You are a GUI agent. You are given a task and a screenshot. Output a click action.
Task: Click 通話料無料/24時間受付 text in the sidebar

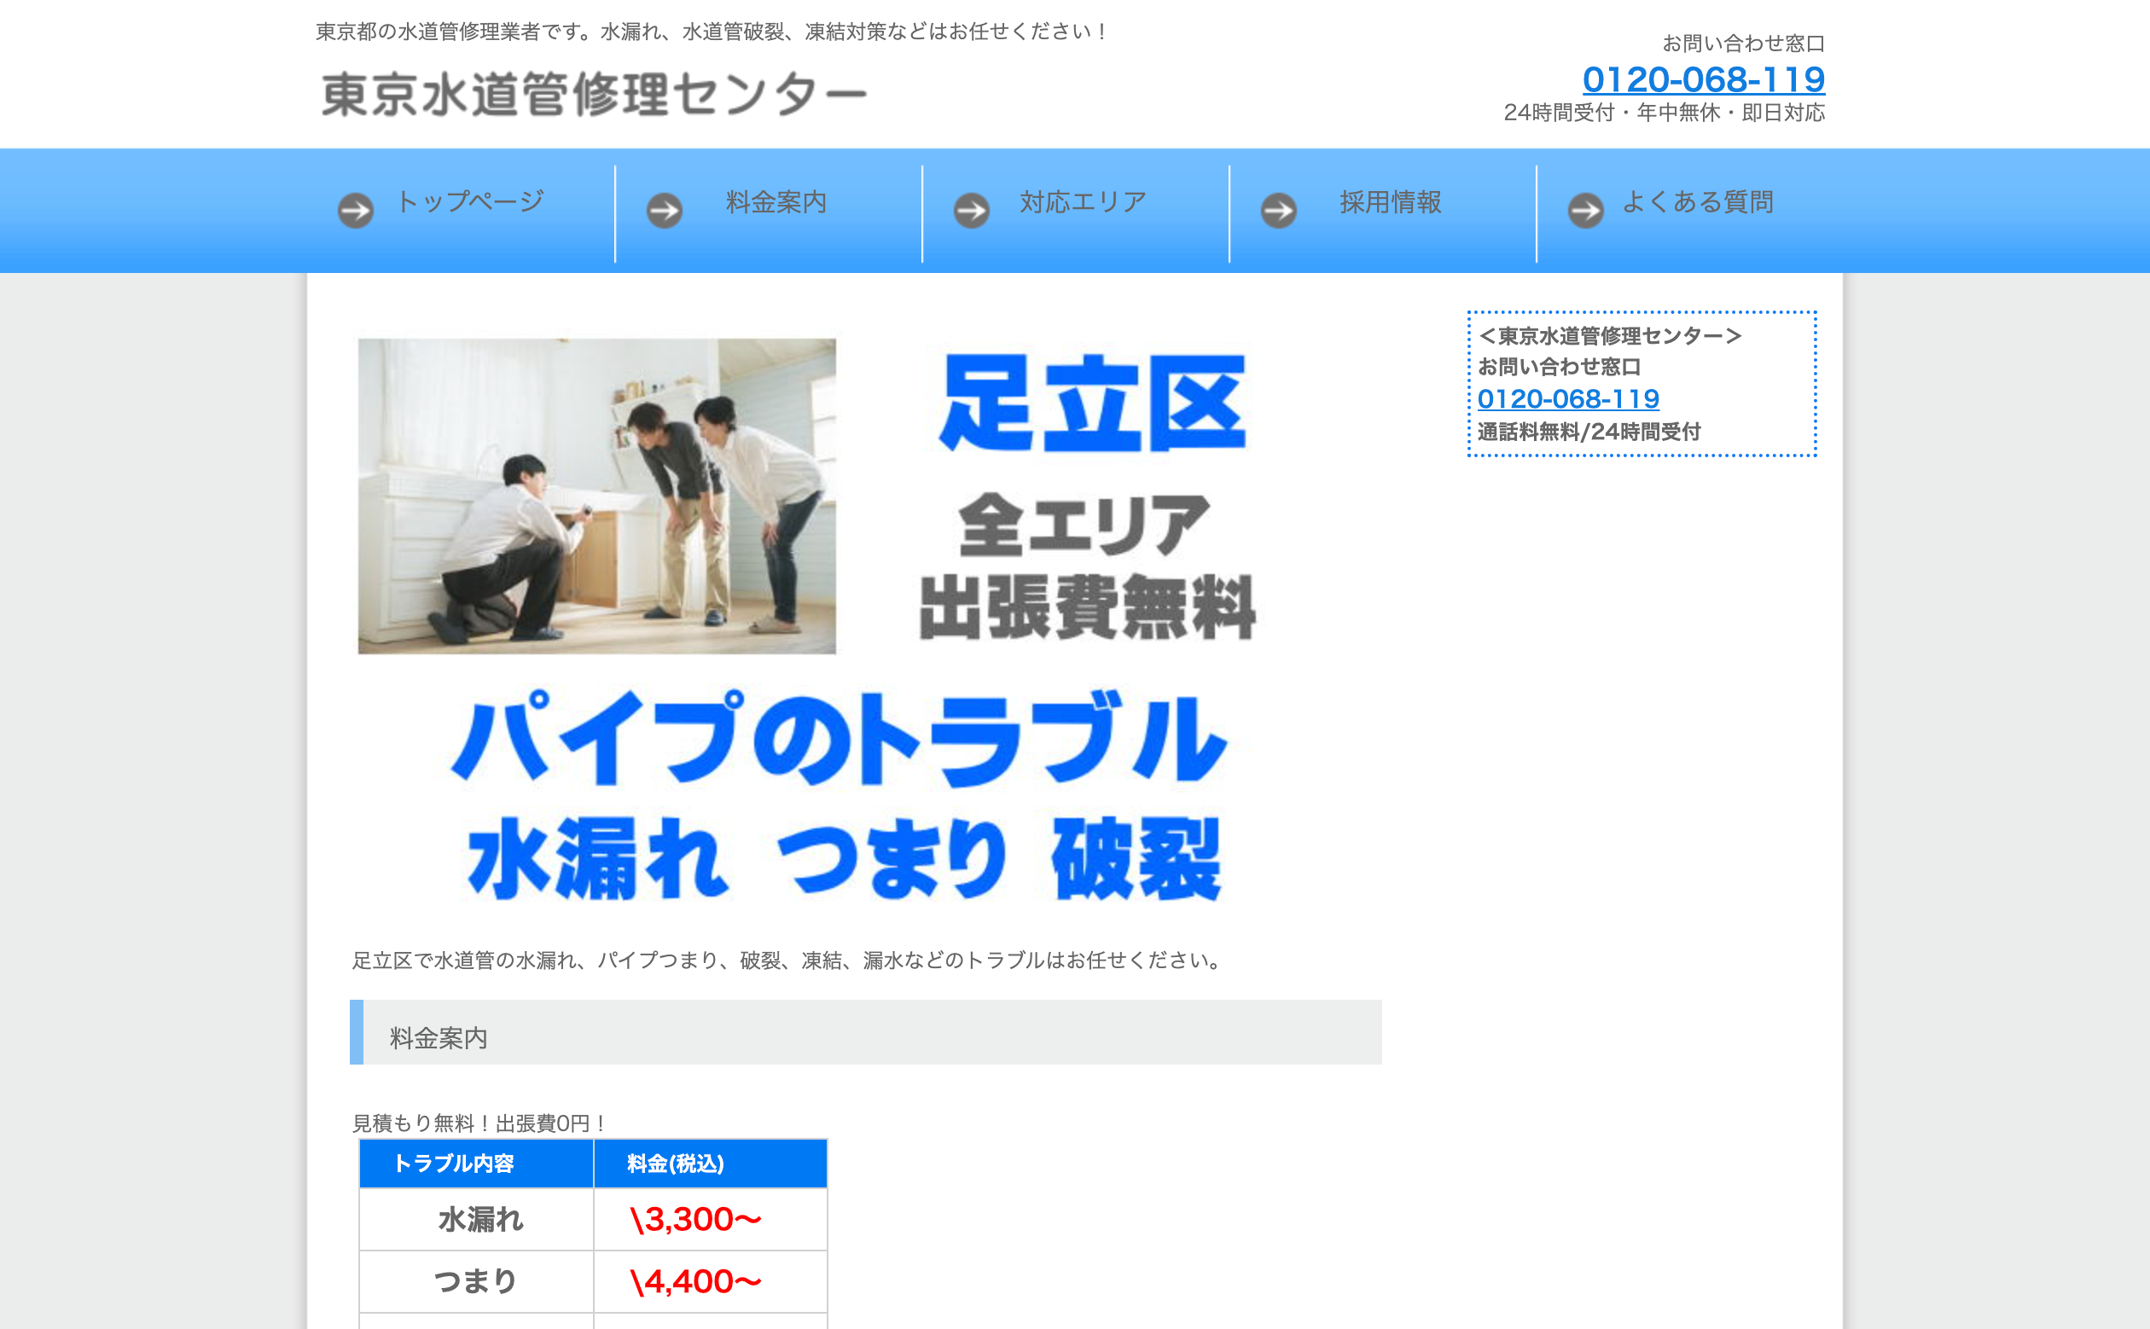pyautogui.click(x=1589, y=432)
